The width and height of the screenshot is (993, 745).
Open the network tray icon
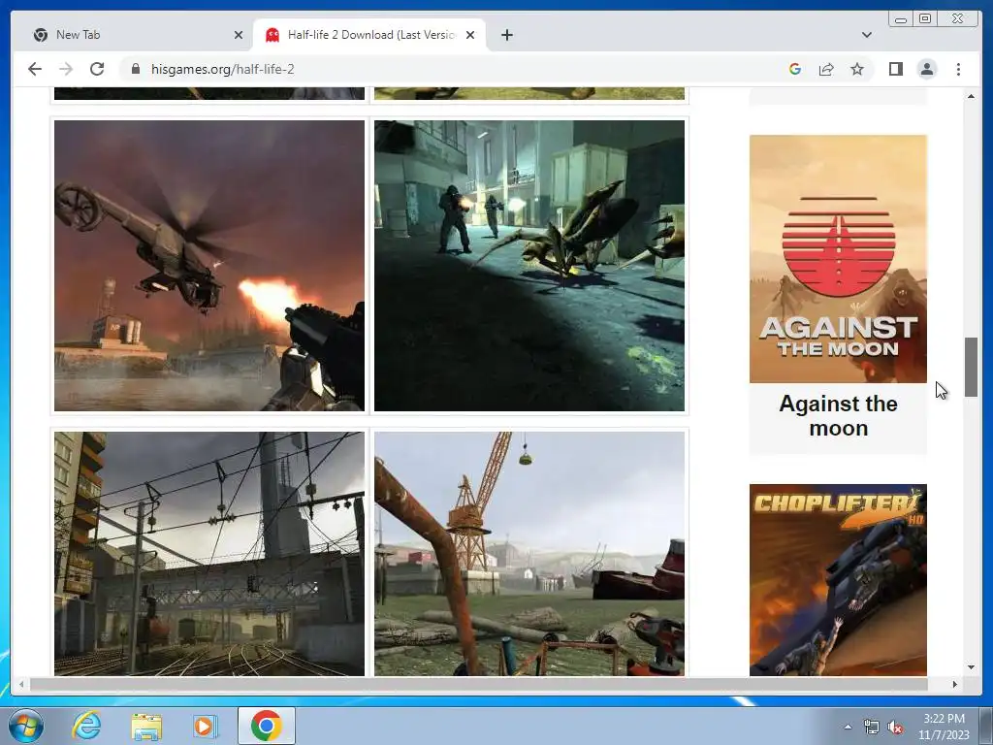click(x=872, y=728)
